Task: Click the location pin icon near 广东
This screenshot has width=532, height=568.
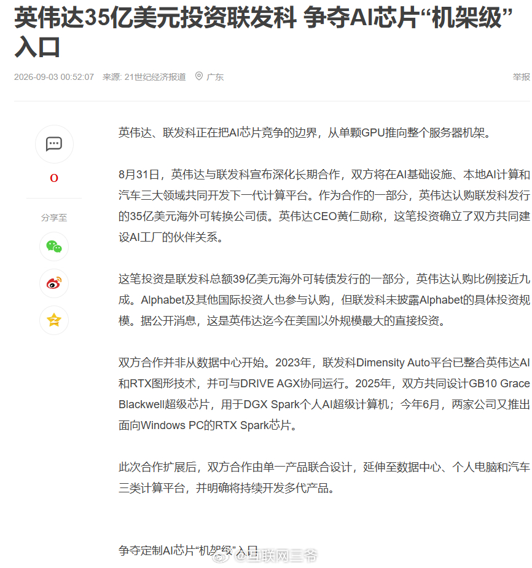Action: [x=198, y=76]
